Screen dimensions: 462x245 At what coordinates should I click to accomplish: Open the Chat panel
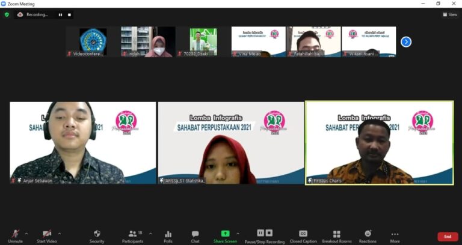click(x=195, y=236)
